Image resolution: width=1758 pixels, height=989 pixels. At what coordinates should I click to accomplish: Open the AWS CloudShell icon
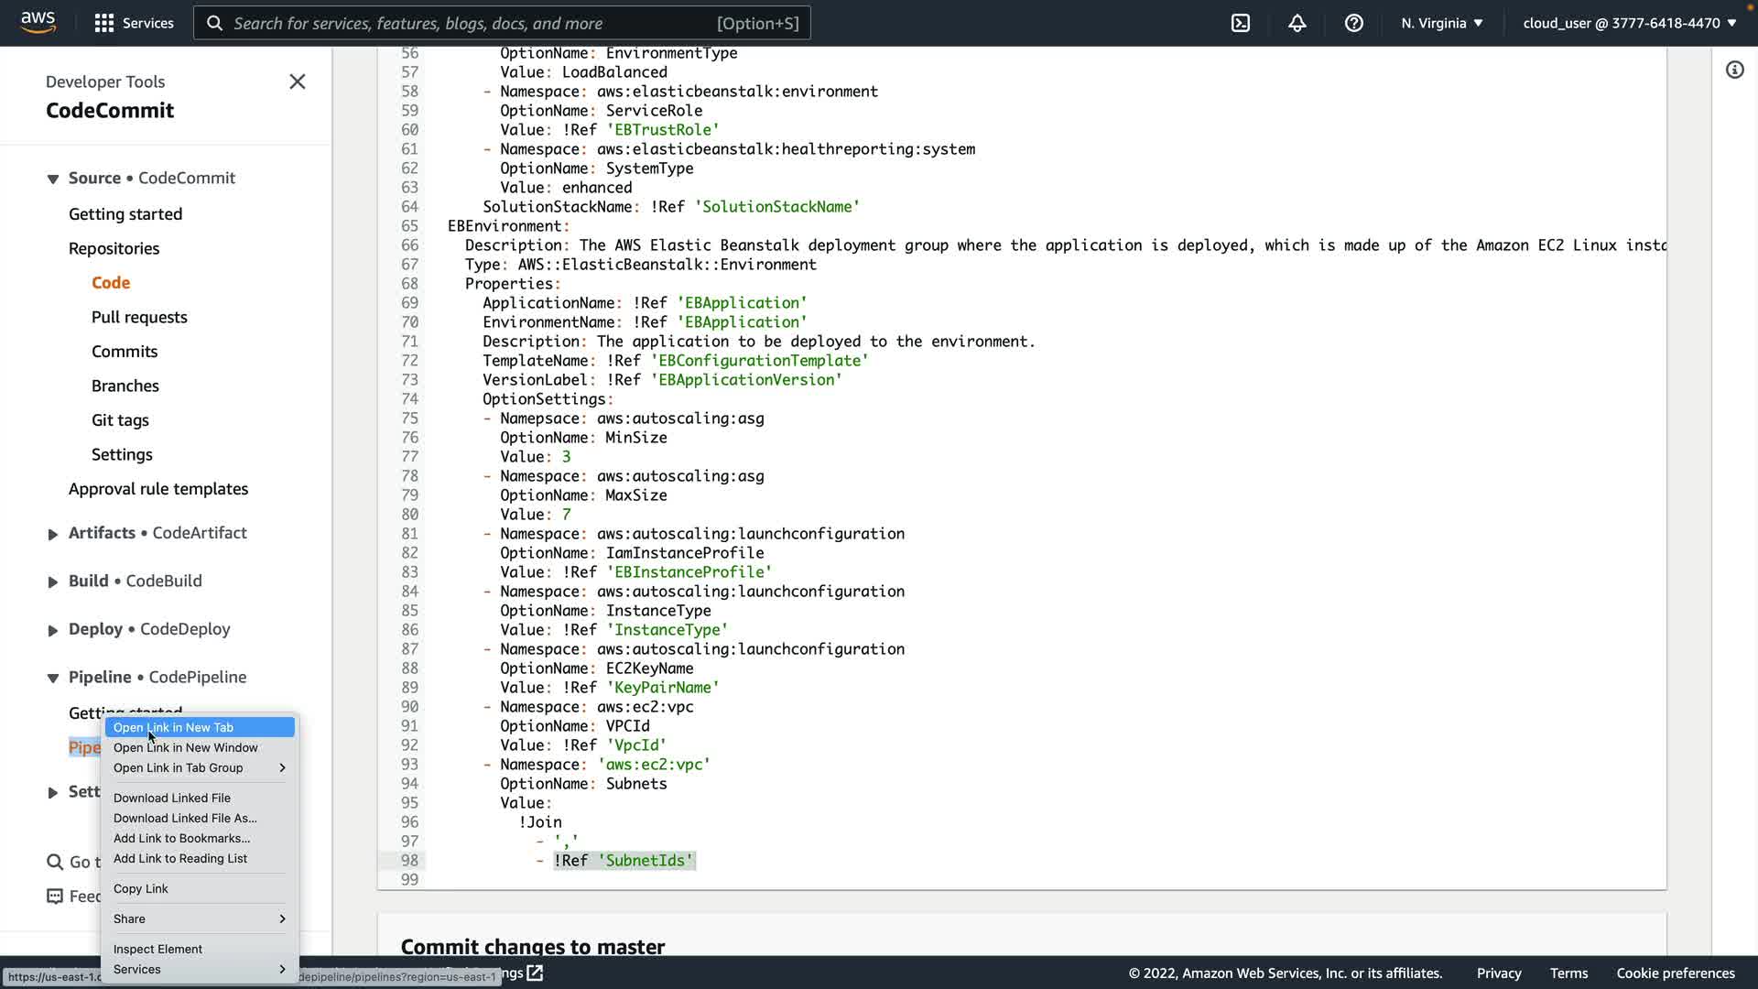1240,23
